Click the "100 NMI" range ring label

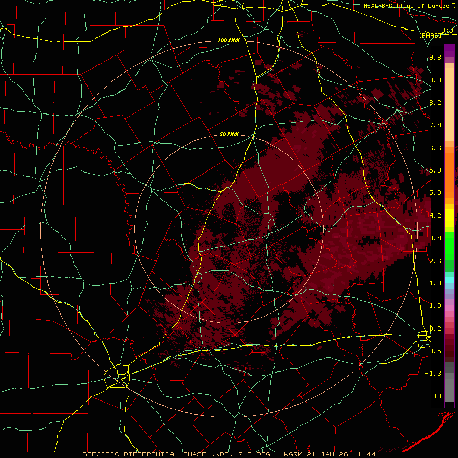tap(228, 40)
